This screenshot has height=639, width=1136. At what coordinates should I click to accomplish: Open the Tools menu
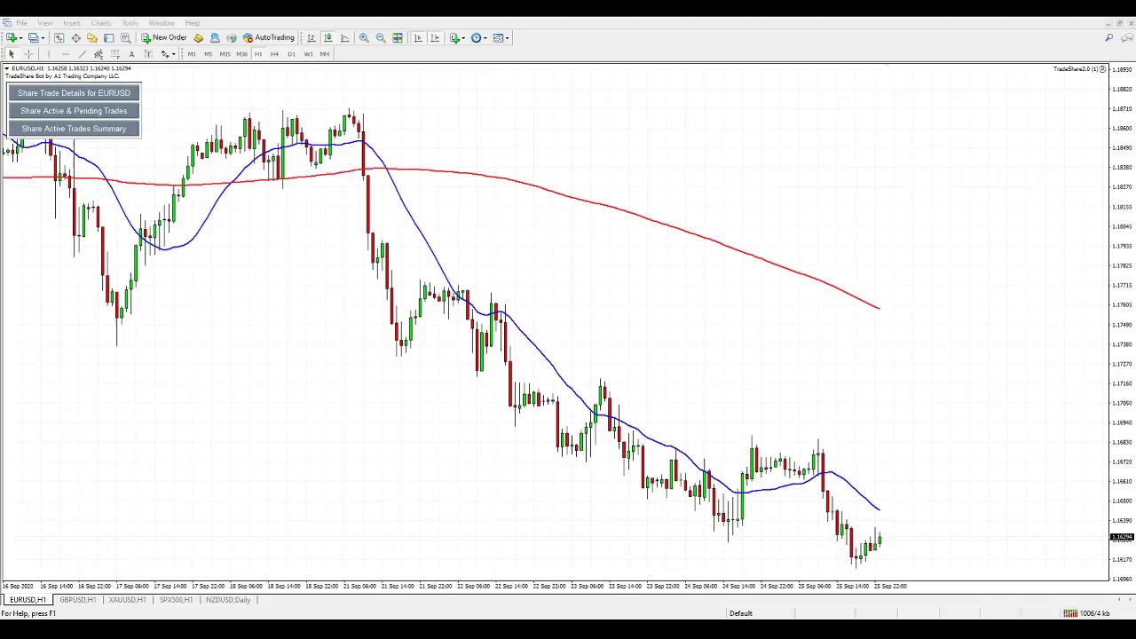[130, 22]
